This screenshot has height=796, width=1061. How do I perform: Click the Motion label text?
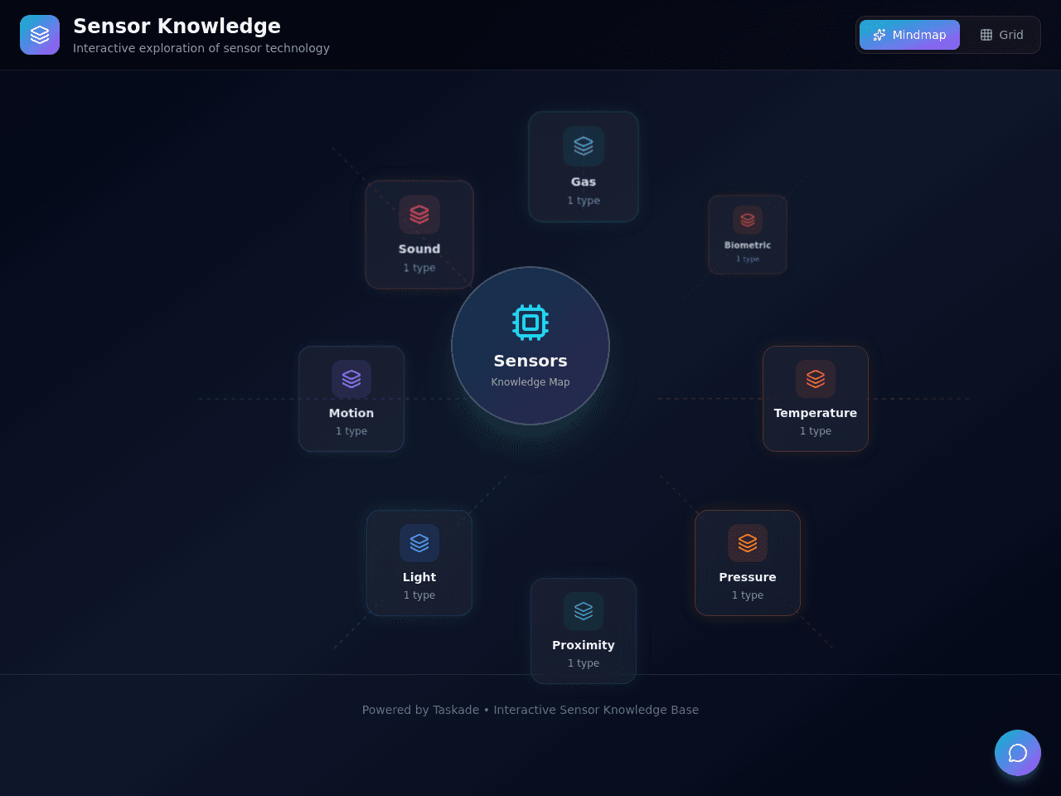[351, 413]
